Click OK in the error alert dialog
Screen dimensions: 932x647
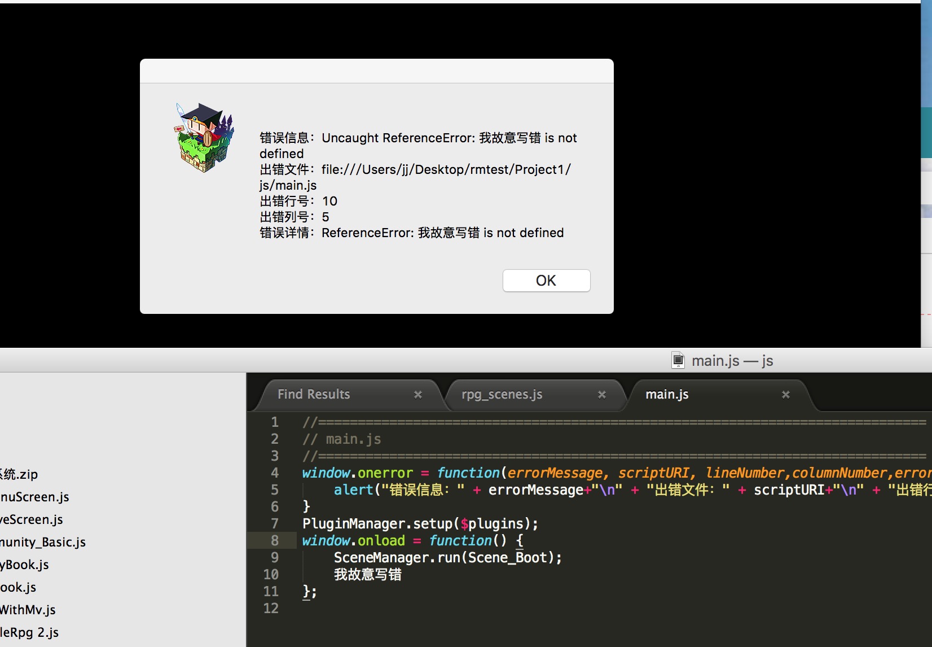tap(546, 281)
